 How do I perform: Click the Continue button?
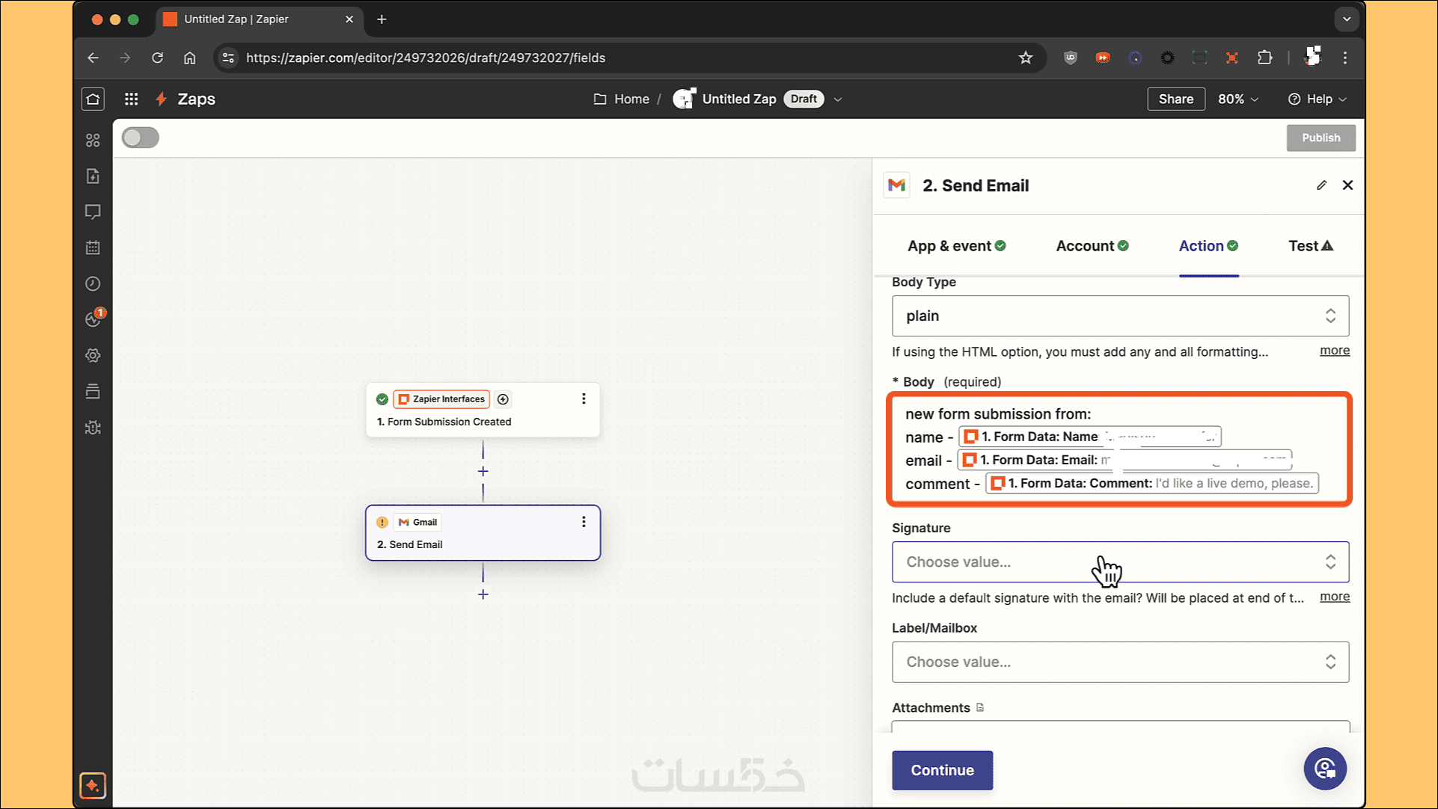coord(942,770)
